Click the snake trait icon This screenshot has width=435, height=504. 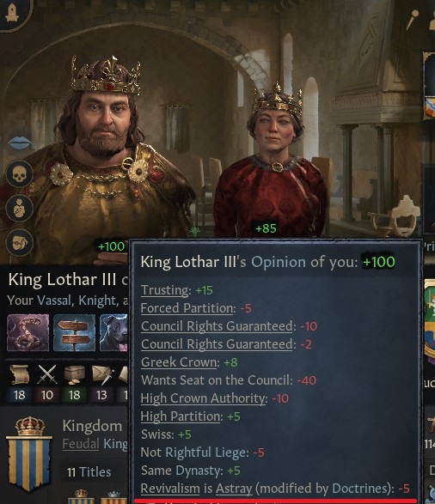(28, 332)
